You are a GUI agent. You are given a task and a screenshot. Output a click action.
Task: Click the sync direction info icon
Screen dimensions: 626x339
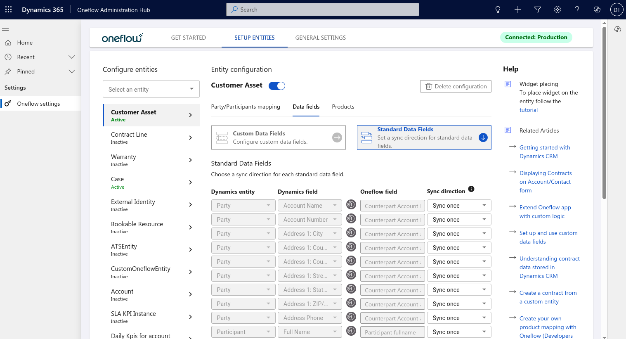point(471,189)
